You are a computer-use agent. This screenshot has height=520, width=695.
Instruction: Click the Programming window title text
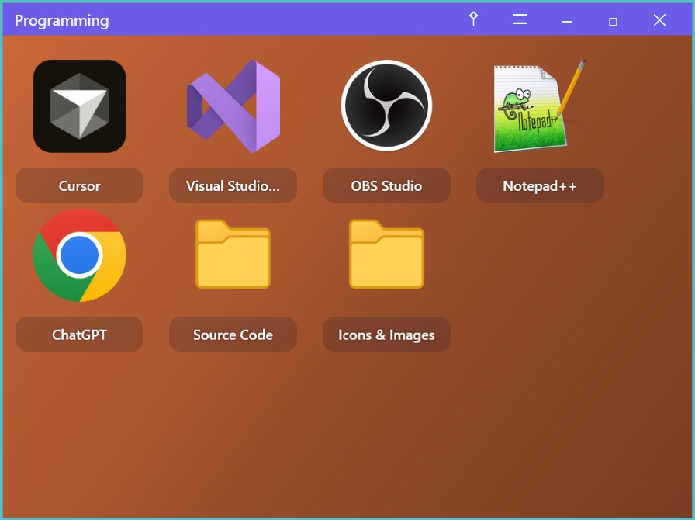[x=62, y=21]
